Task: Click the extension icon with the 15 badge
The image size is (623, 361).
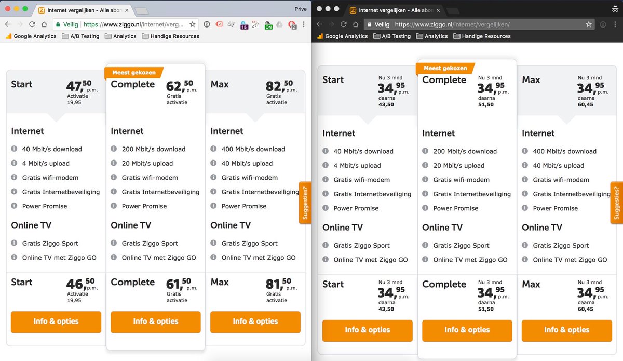Action: click(x=244, y=24)
